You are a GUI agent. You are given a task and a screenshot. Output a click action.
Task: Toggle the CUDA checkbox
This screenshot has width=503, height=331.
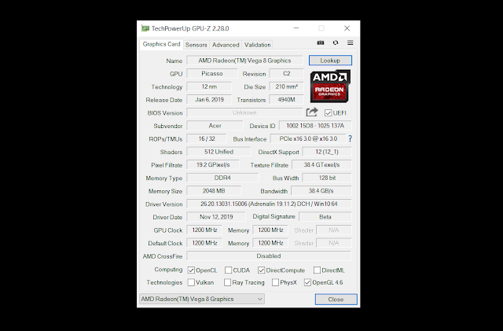click(x=228, y=270)
